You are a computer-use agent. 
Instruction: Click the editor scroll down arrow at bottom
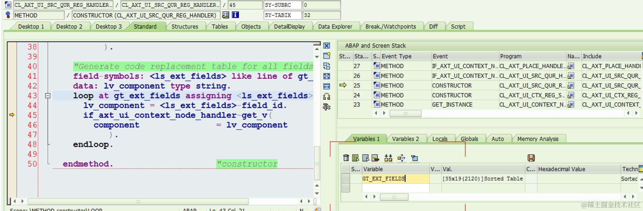pyautogui.click(x=317, y=194)
